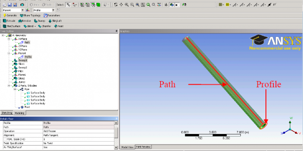Image resolution: width=303 pixels, height=151 pixels.
Task: Select the Pan view tool
Action: click(121, 5)
